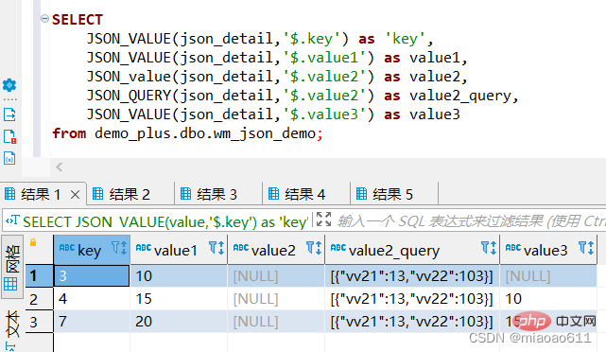
Task: Open the gear settings icon in sidebar
Action: point(9,85)
